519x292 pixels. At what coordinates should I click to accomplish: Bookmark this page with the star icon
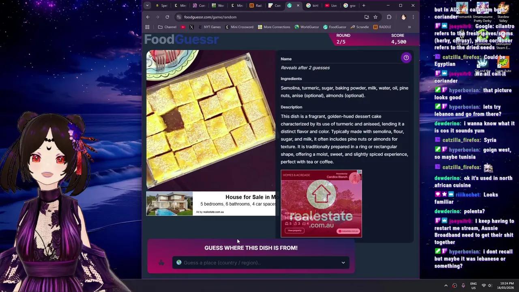(x=375, y=17)
